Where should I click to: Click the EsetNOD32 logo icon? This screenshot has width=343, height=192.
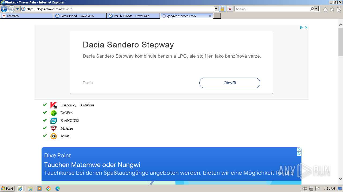pyautogui.click(x=54, y=121)
